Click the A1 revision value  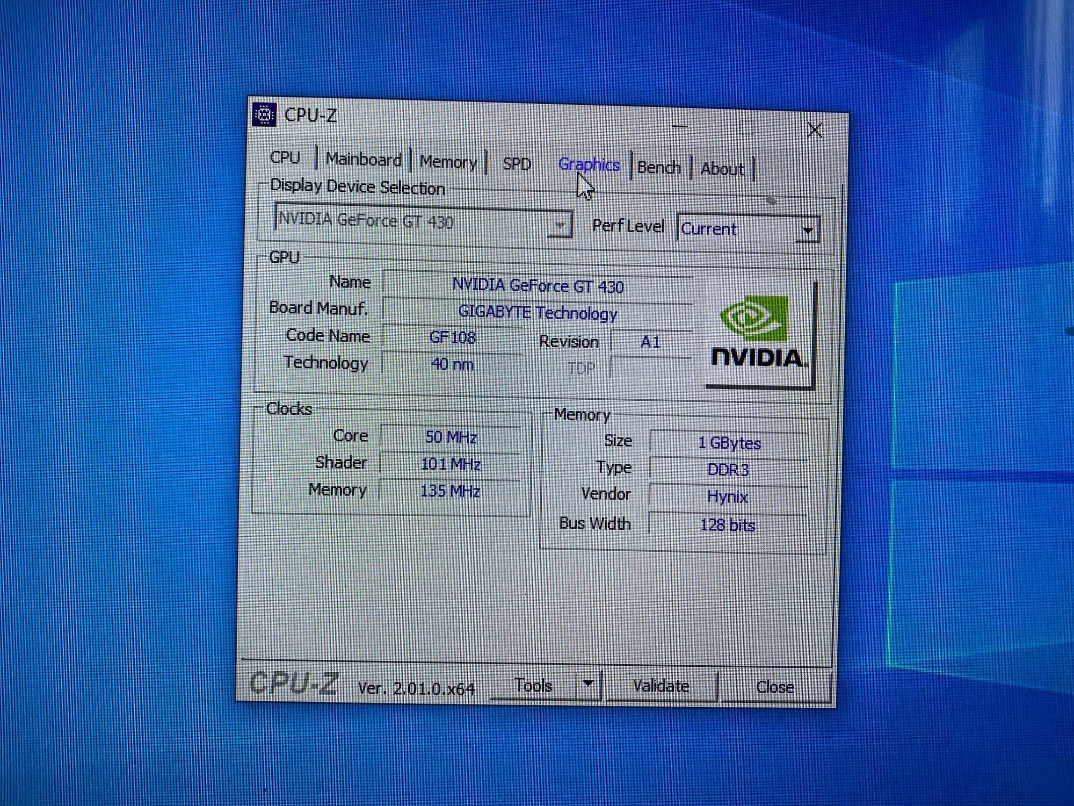pyautogui.click(x=651, y=342)
